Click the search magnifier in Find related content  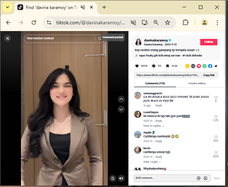[99, 38]
